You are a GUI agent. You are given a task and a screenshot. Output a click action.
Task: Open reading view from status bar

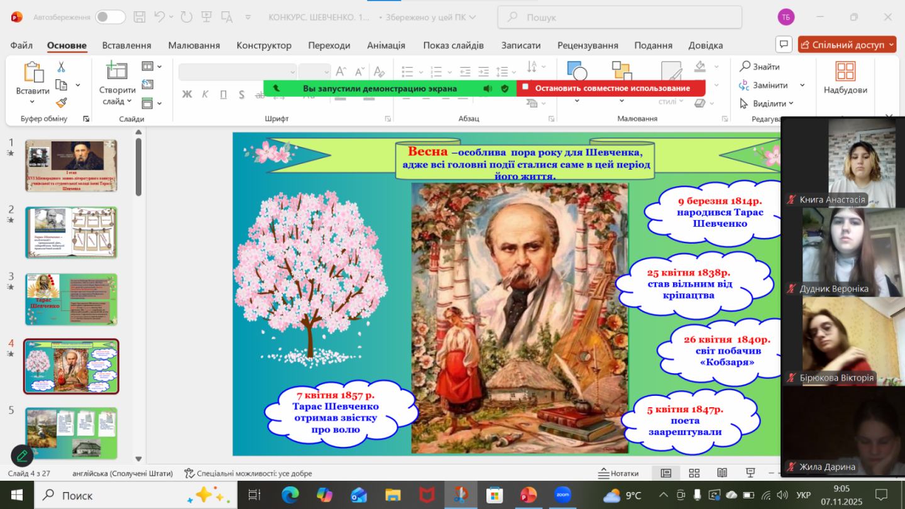[722, 473]
